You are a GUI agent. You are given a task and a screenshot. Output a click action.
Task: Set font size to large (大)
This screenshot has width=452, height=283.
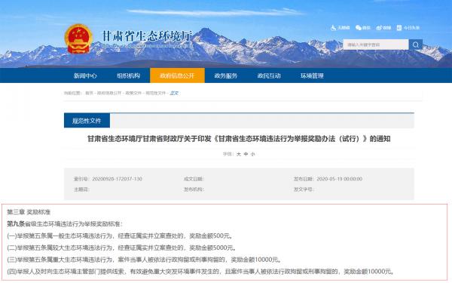pyautogui.click(x=239, y=154)
